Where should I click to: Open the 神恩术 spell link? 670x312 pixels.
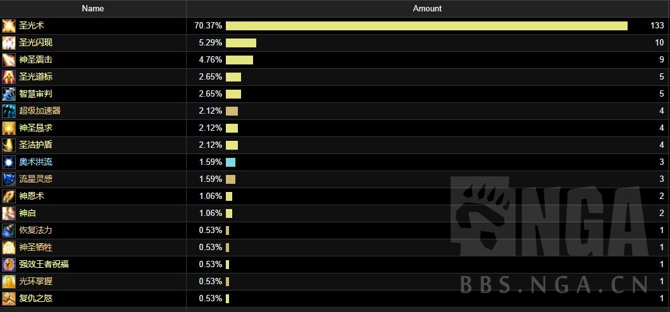(x=32, y=196)
